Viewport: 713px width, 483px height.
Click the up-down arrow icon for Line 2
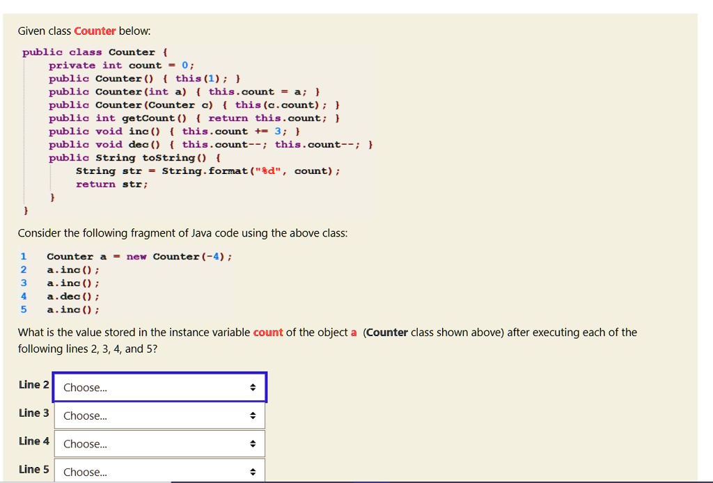[253, 388]
